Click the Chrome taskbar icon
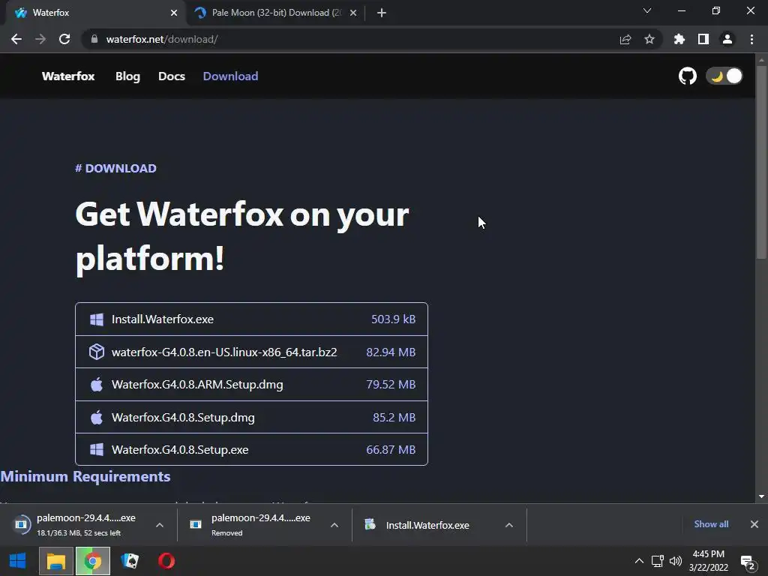 [x=92, y=561]
